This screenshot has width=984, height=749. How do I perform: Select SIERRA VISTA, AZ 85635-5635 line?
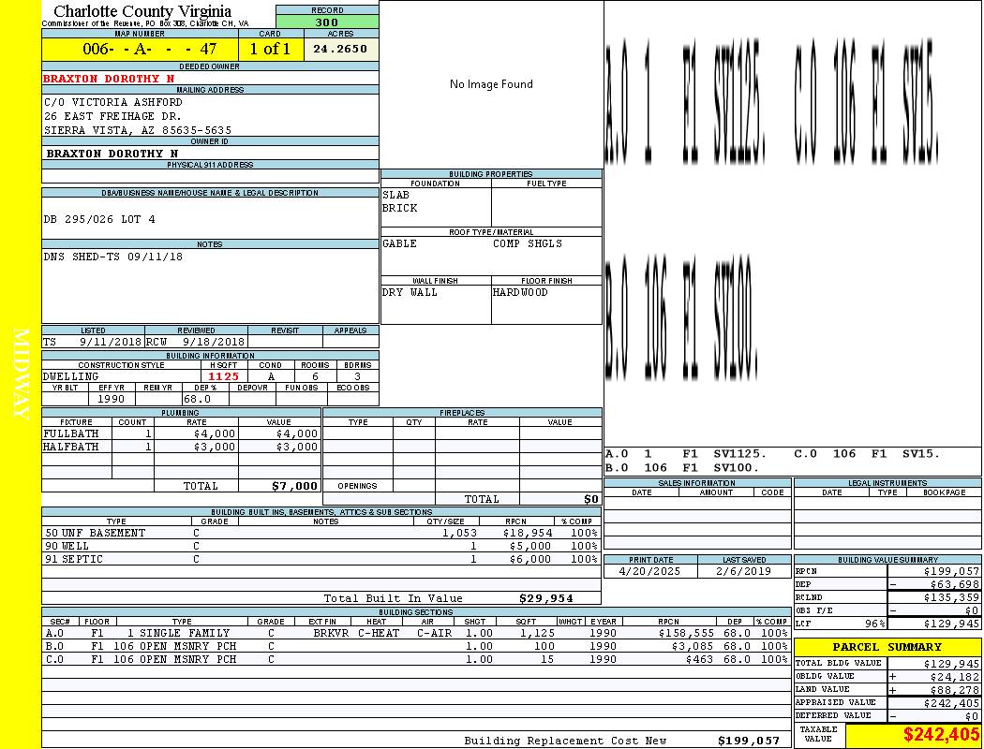(138, 130)
